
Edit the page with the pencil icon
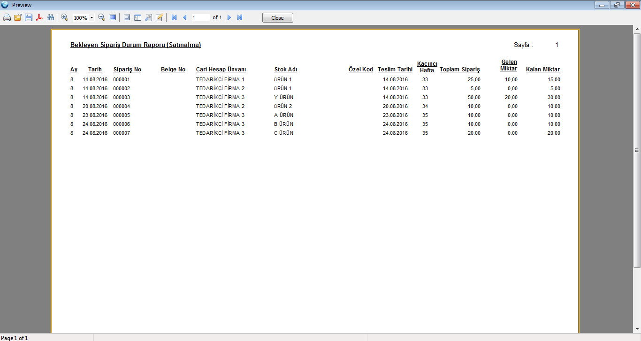(160, 17)
